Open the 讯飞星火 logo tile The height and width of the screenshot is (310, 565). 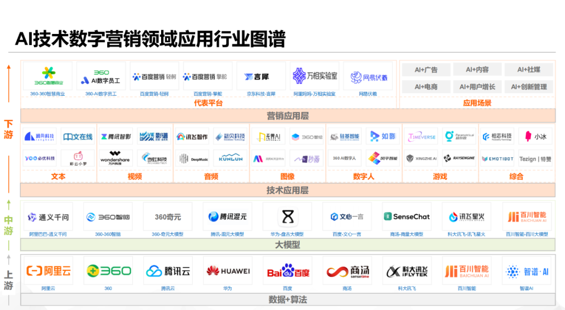coord(467,216)
